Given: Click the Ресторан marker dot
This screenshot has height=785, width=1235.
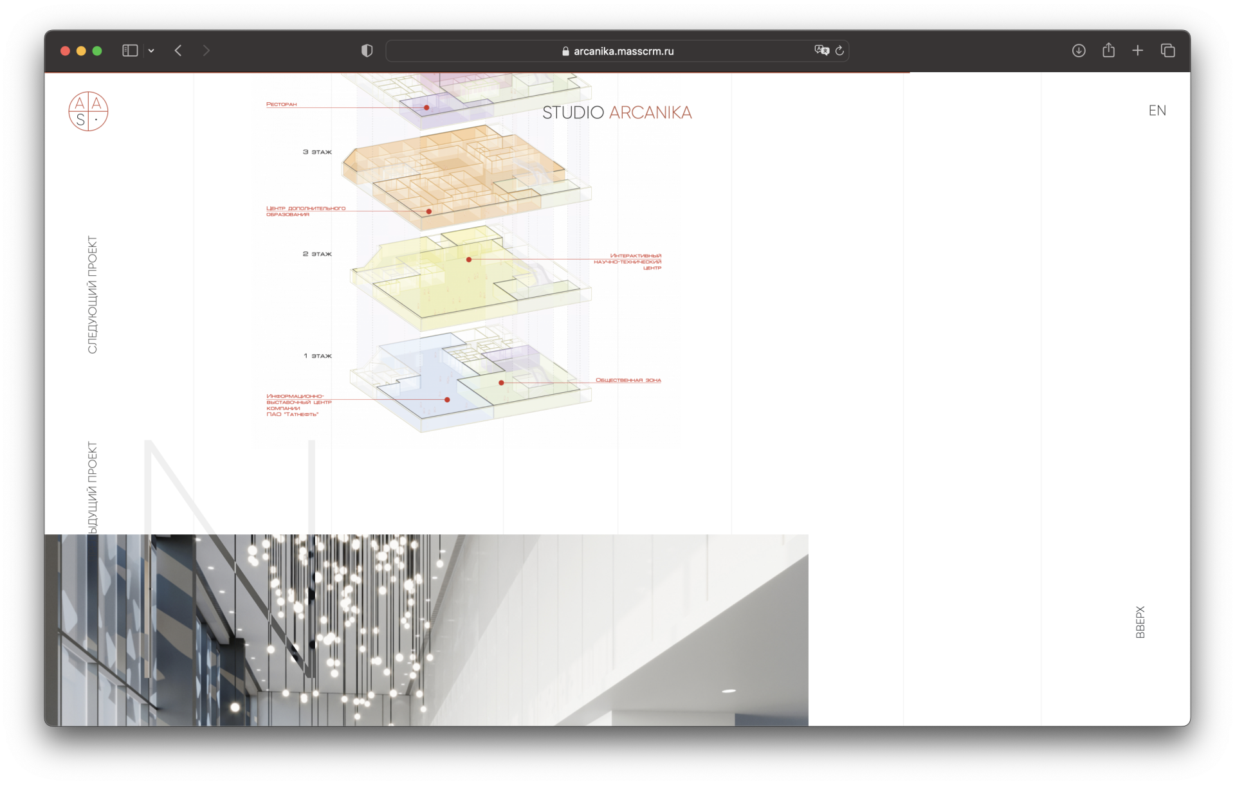Looking at the screenshot, I should click(x=426, y=107).
